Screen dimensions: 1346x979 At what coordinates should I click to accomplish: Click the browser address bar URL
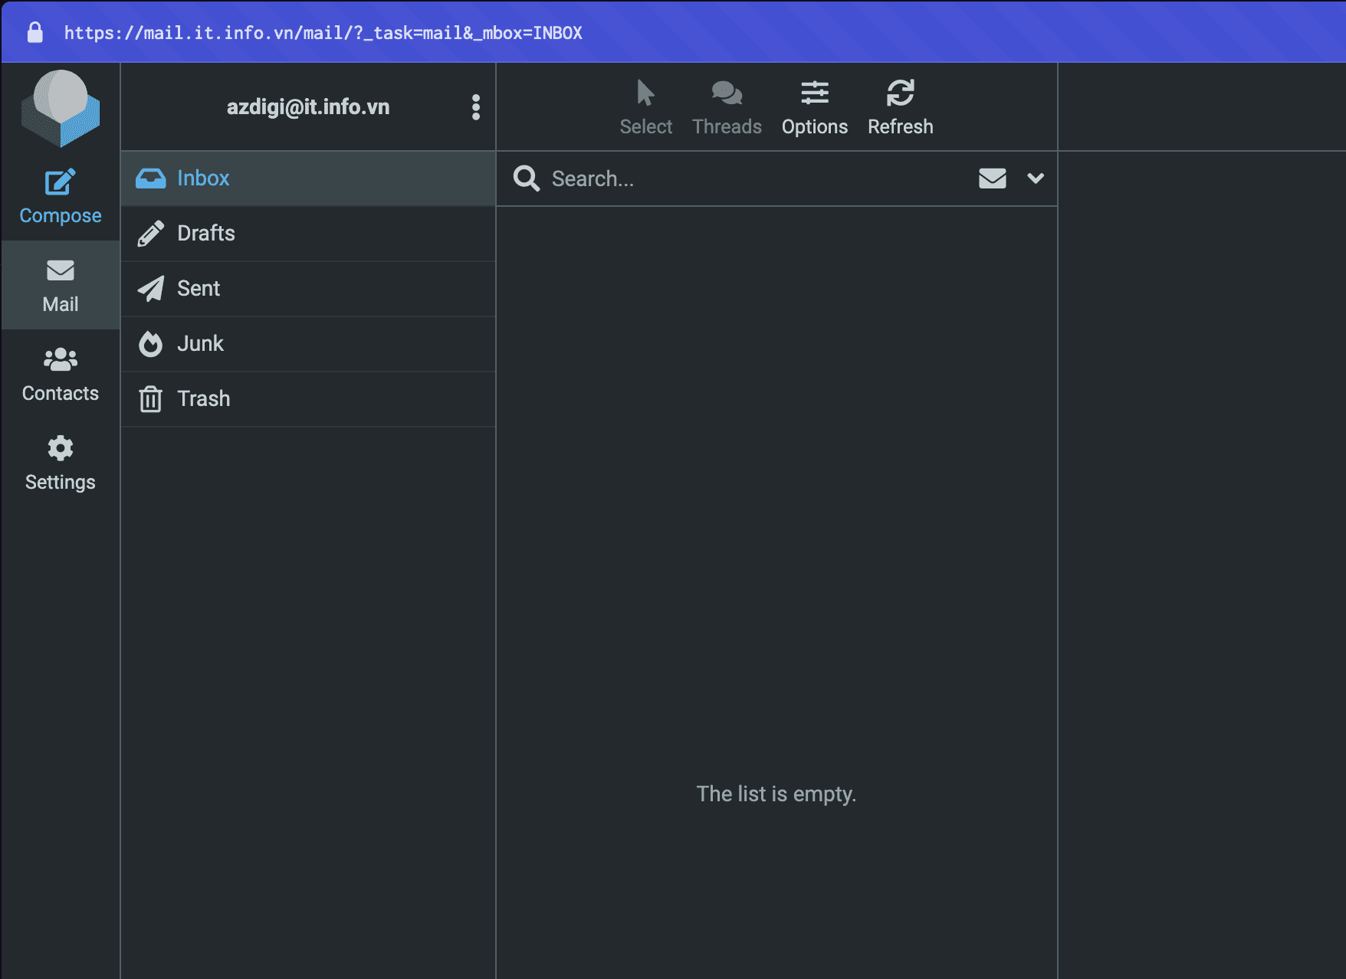[x=323, y=33]
